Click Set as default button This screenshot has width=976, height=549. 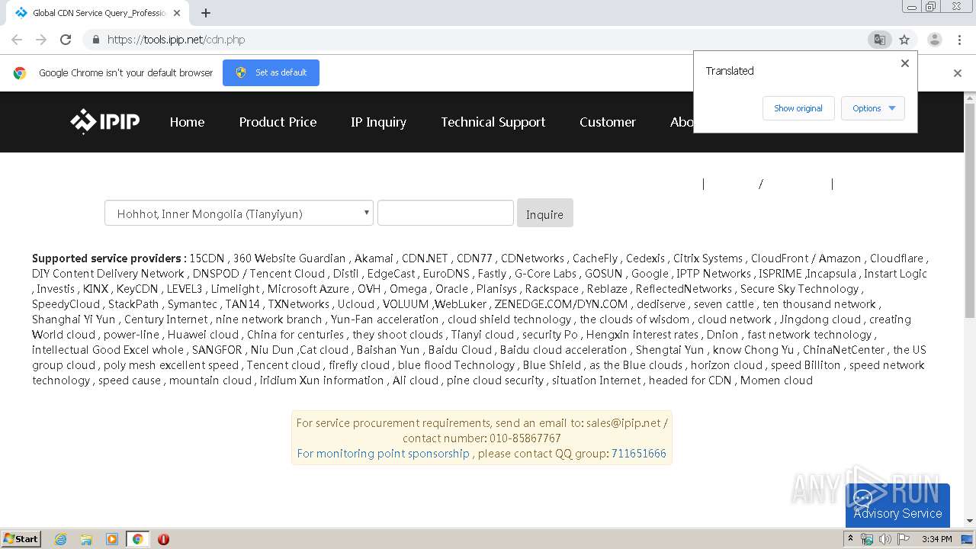coord(271,72)
